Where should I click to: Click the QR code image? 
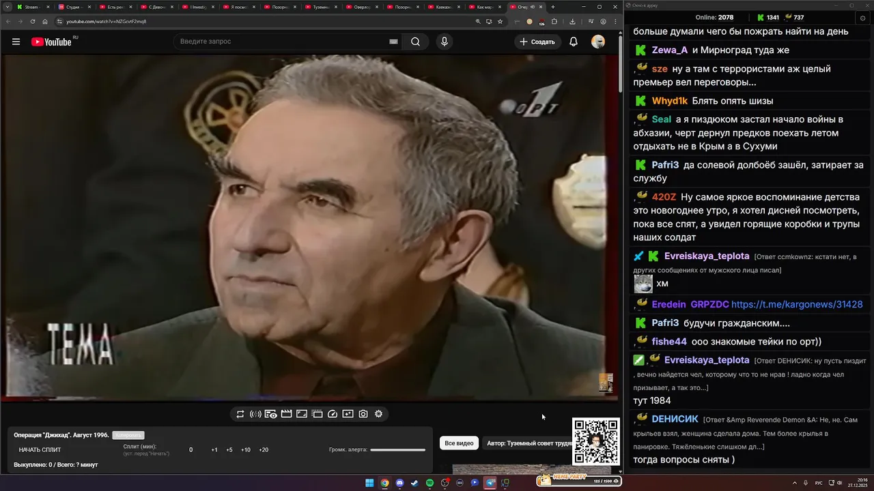[x=596, y=442]
